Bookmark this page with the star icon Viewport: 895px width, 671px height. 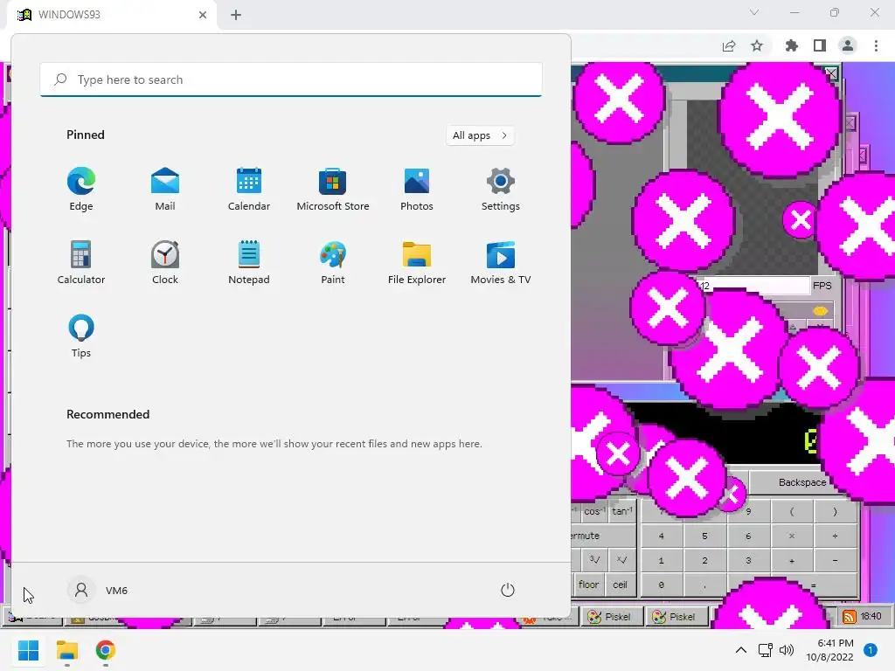[757, 45]
